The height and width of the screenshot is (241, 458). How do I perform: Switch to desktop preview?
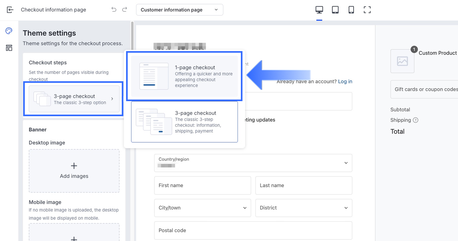(x=319, y=10)
